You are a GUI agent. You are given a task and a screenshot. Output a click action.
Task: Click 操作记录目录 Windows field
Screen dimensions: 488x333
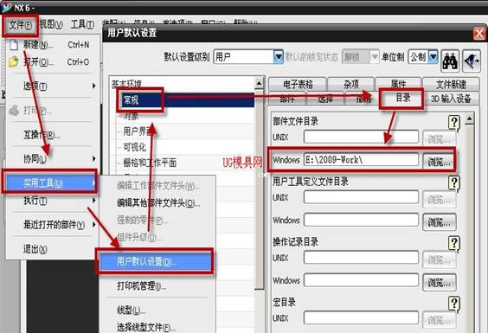(x=361, y=280)
